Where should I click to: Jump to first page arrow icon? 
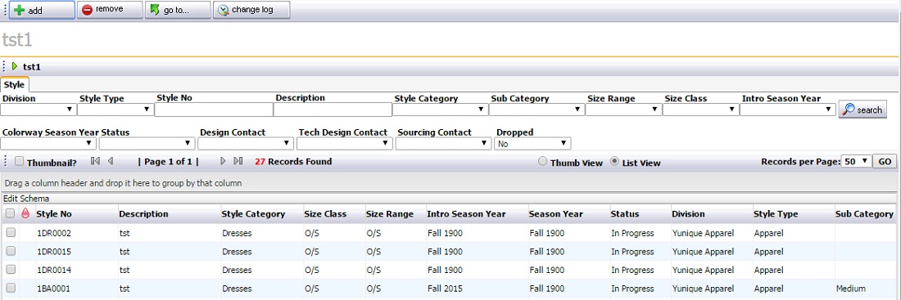[x=95, y=162]
